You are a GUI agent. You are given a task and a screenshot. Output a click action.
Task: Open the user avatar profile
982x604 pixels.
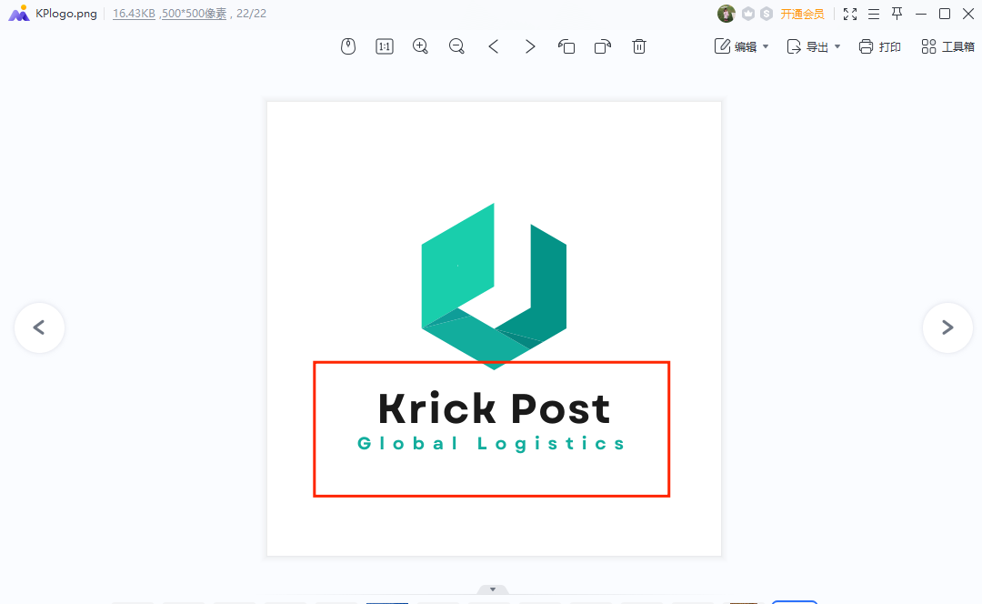[726, 14]
